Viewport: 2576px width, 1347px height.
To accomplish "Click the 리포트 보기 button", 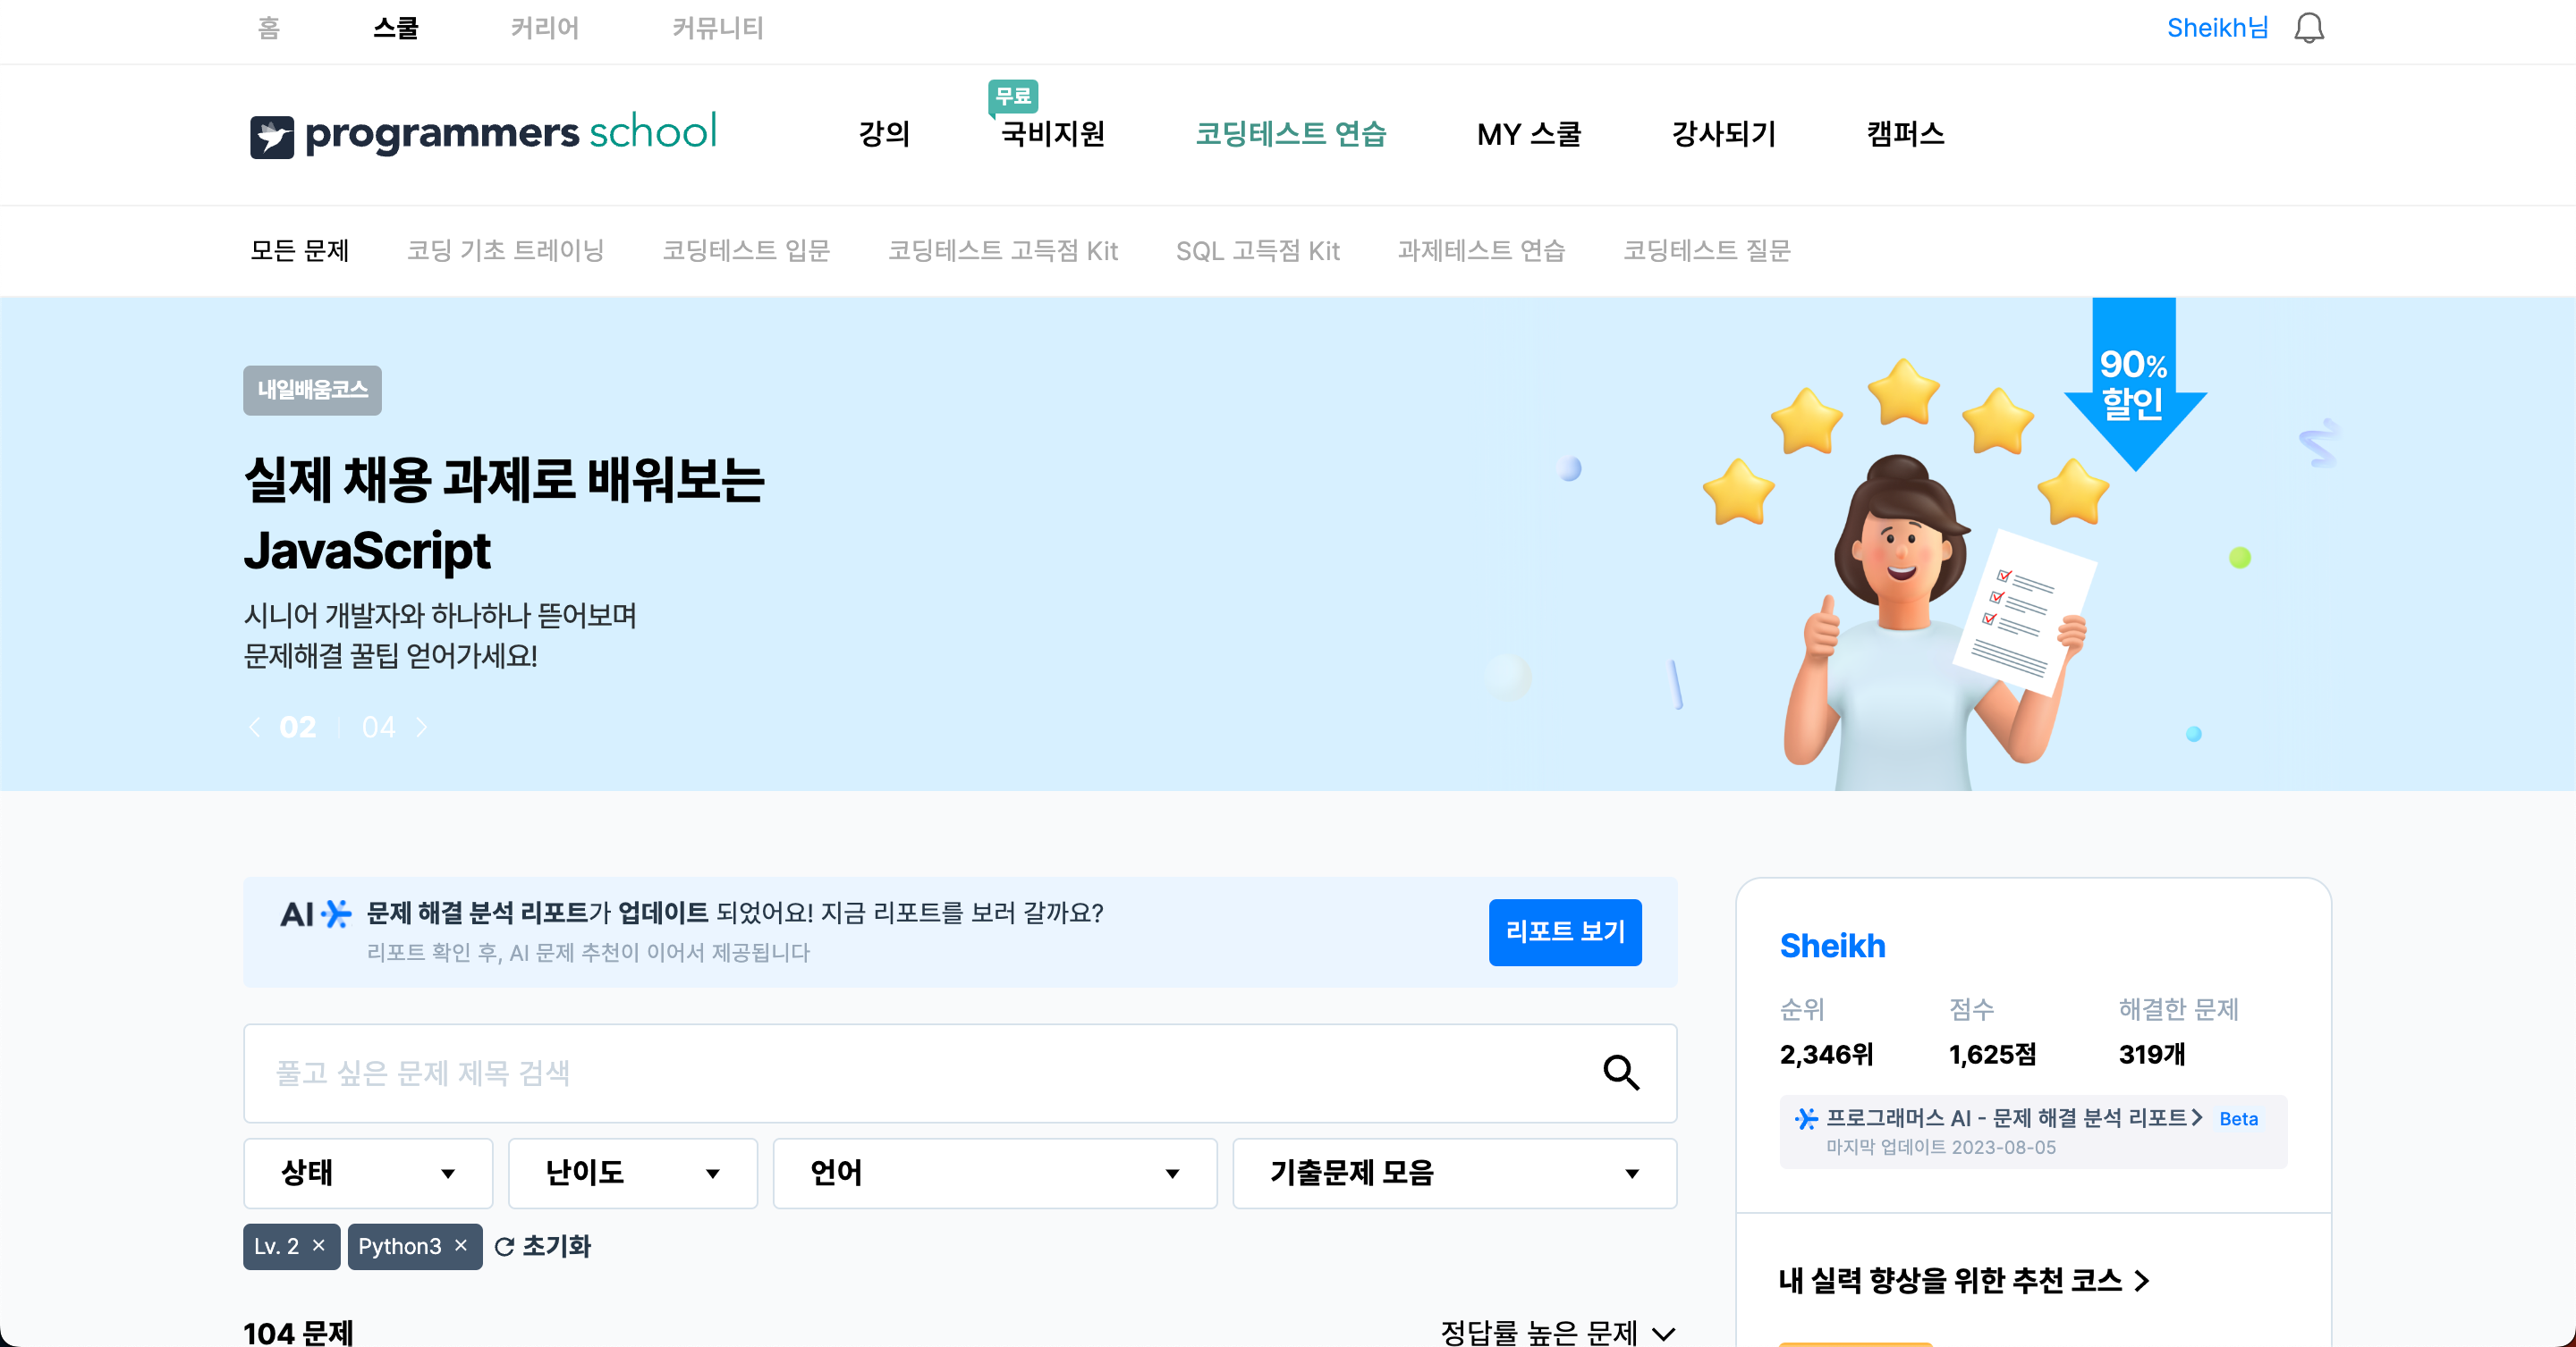I will 1564,931.
